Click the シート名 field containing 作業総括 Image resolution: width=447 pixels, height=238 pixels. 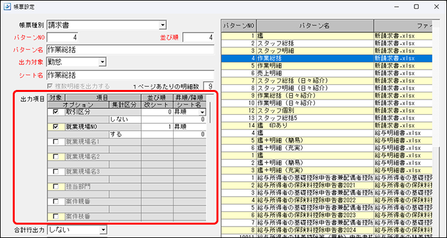[x=130, y=75]
